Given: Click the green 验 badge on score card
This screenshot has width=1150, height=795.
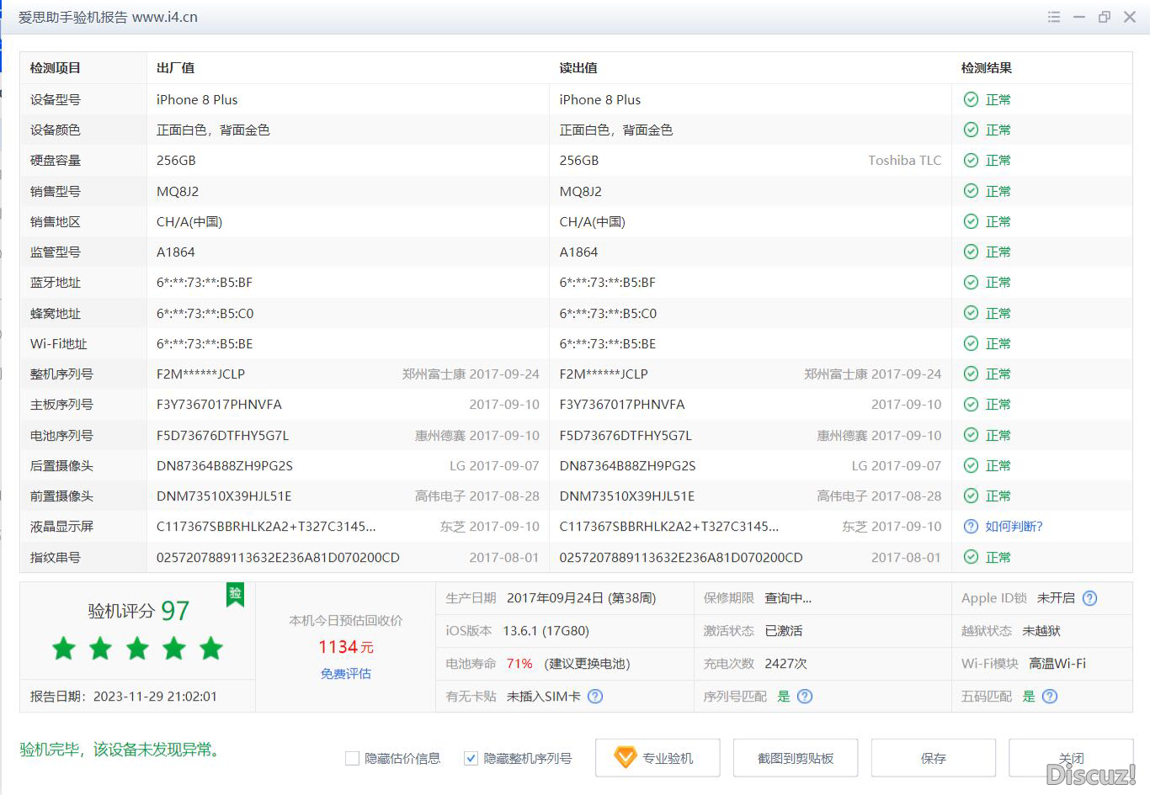Looking at the screenshot, I should (235, 594).
